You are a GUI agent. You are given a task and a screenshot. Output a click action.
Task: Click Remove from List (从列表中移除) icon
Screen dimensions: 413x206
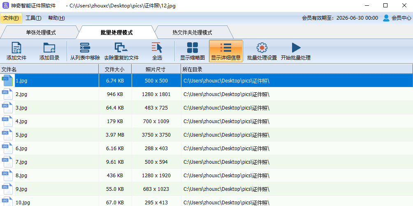coord(85,48)
